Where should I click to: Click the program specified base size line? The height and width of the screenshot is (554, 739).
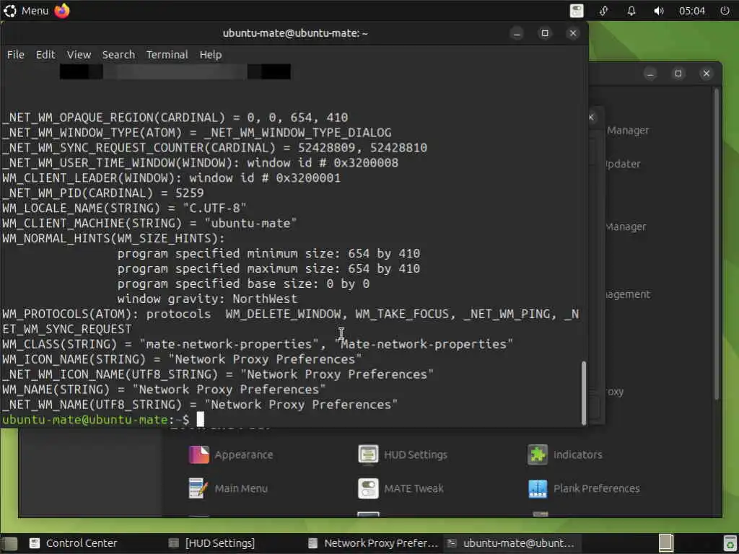(243, 283)
